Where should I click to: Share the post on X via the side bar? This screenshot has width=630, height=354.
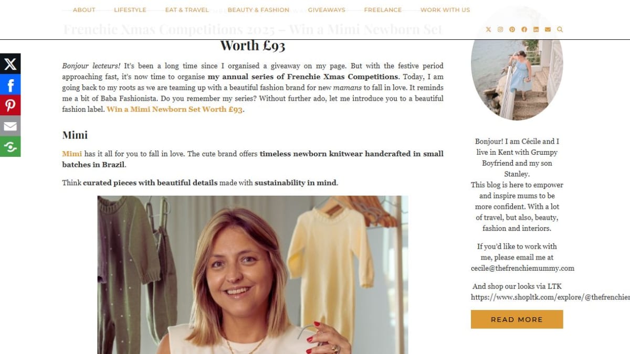coord(10,64)
